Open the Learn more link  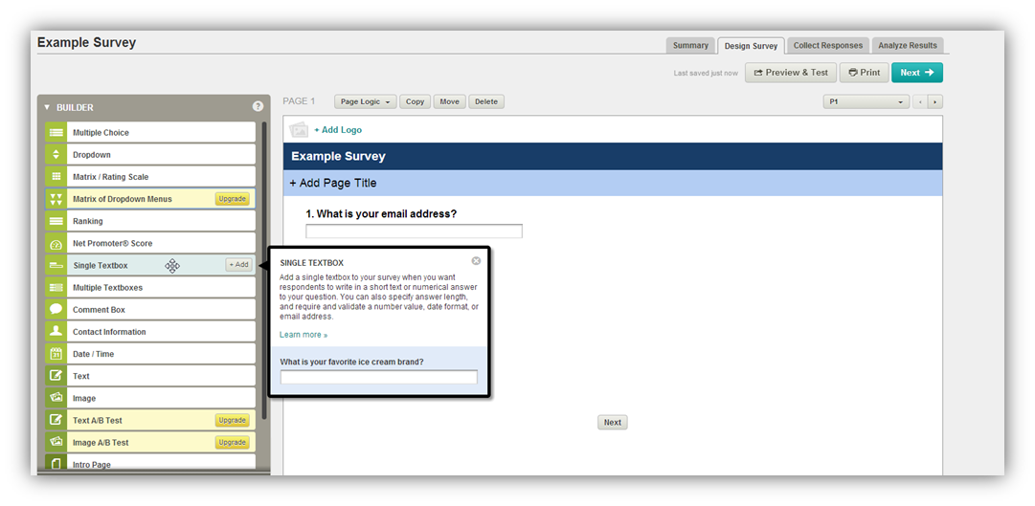pyautogui.click(x=304, y=335)
